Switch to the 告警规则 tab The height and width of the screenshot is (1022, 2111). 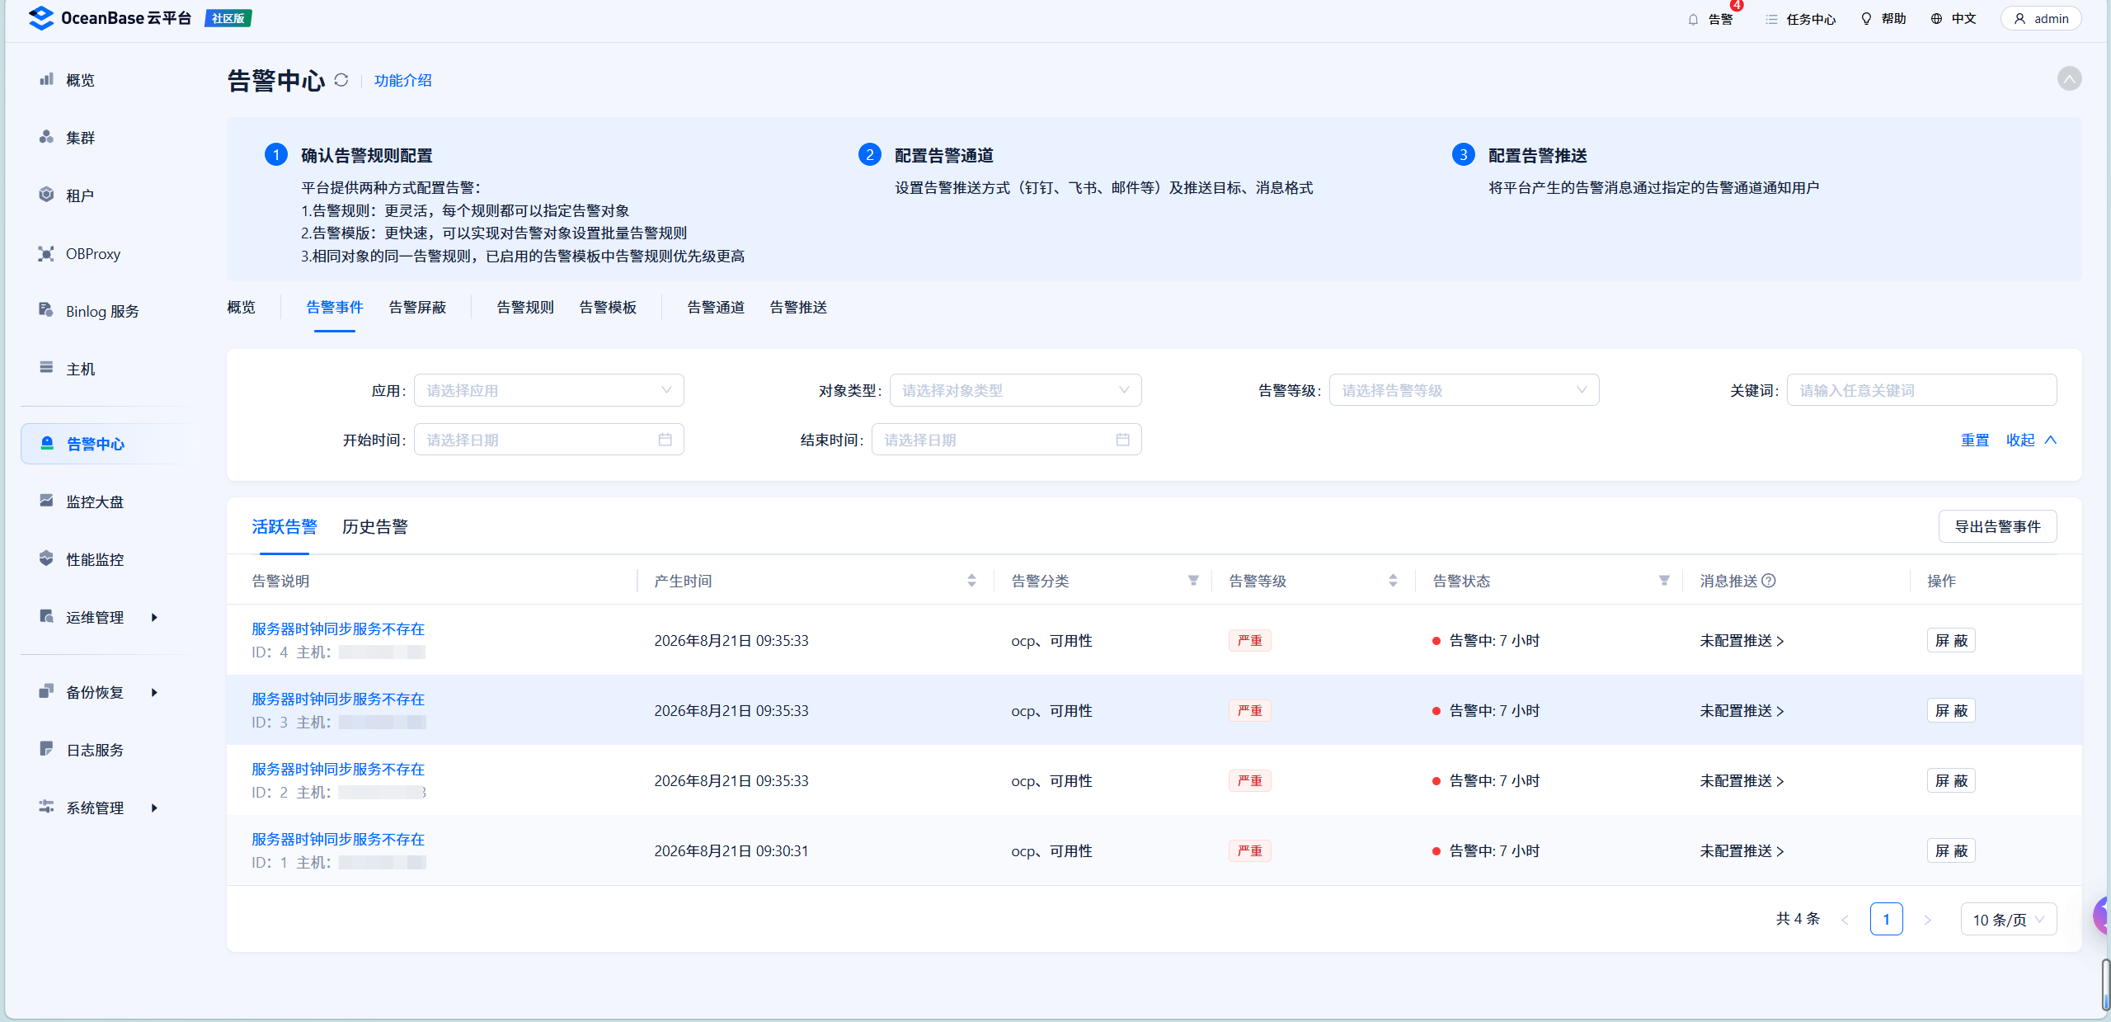525,308
